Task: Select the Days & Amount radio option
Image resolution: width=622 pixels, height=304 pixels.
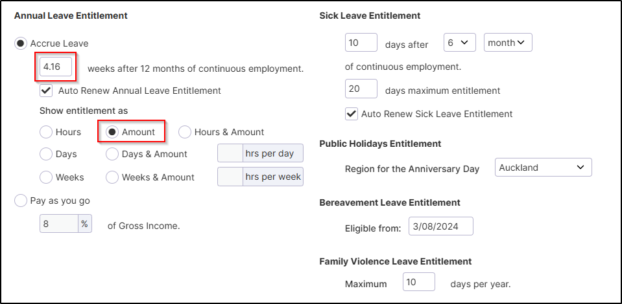Action: pyautogui.click(x=112, y=154)
